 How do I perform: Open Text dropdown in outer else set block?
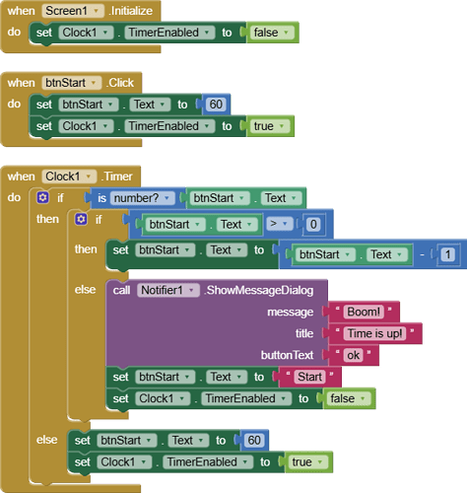point(188,441)
